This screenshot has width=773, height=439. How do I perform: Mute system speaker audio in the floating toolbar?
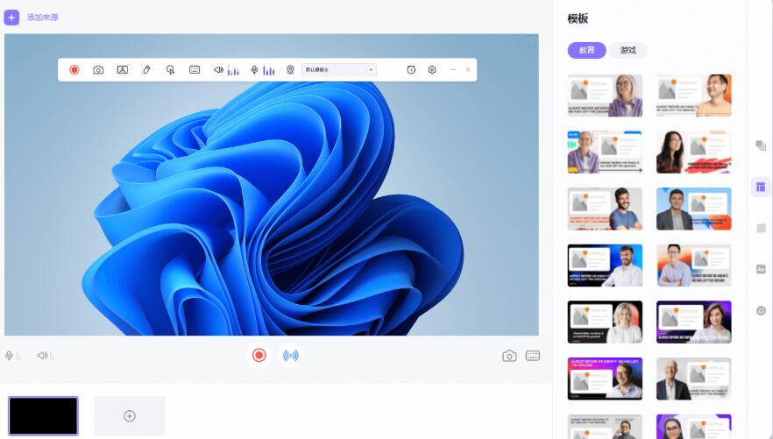218,70
